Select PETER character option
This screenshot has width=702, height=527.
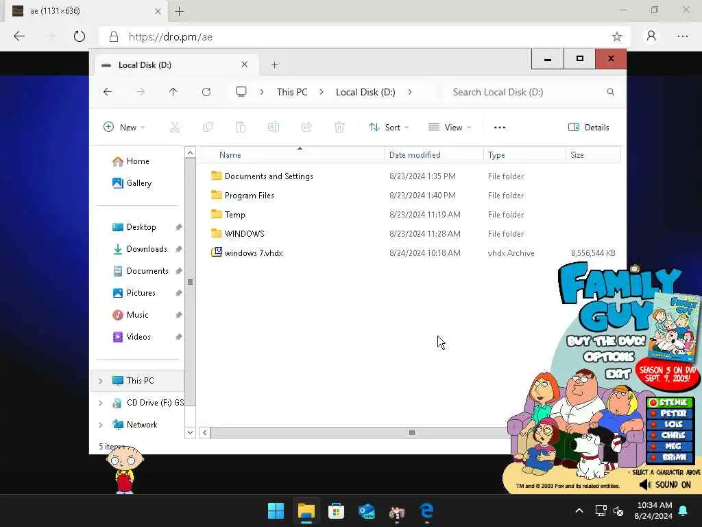pos(670,413)
